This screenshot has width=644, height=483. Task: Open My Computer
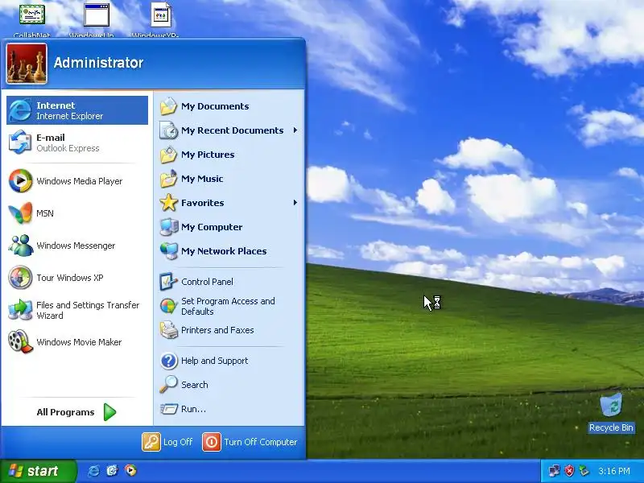pos(229,227)
